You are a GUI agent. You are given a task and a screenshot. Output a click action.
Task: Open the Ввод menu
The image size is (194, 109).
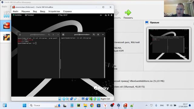pos(42,12)
